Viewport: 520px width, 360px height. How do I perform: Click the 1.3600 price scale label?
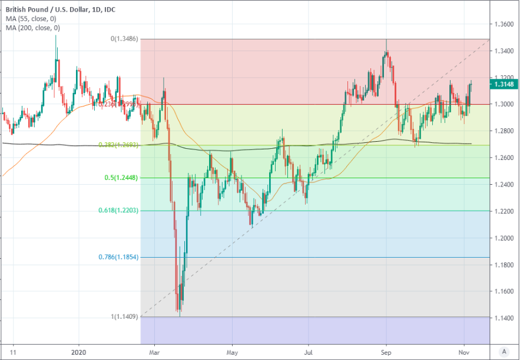tap(505, 25)
